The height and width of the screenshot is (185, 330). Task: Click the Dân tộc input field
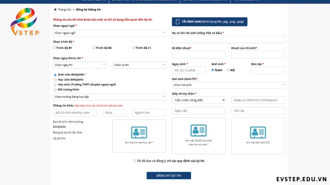[268, 70]
